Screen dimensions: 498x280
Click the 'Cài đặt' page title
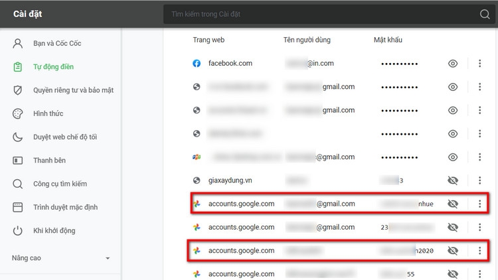[x=28, y=14]
